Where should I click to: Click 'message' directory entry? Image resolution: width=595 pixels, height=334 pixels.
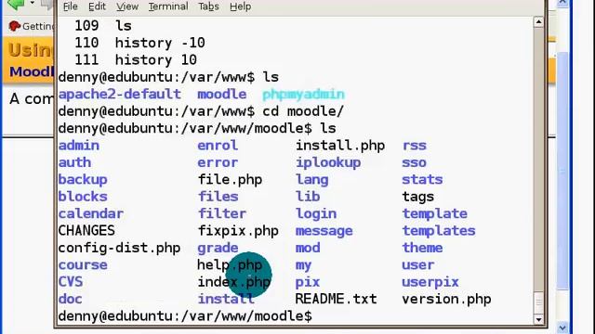[x=324, y=231]
